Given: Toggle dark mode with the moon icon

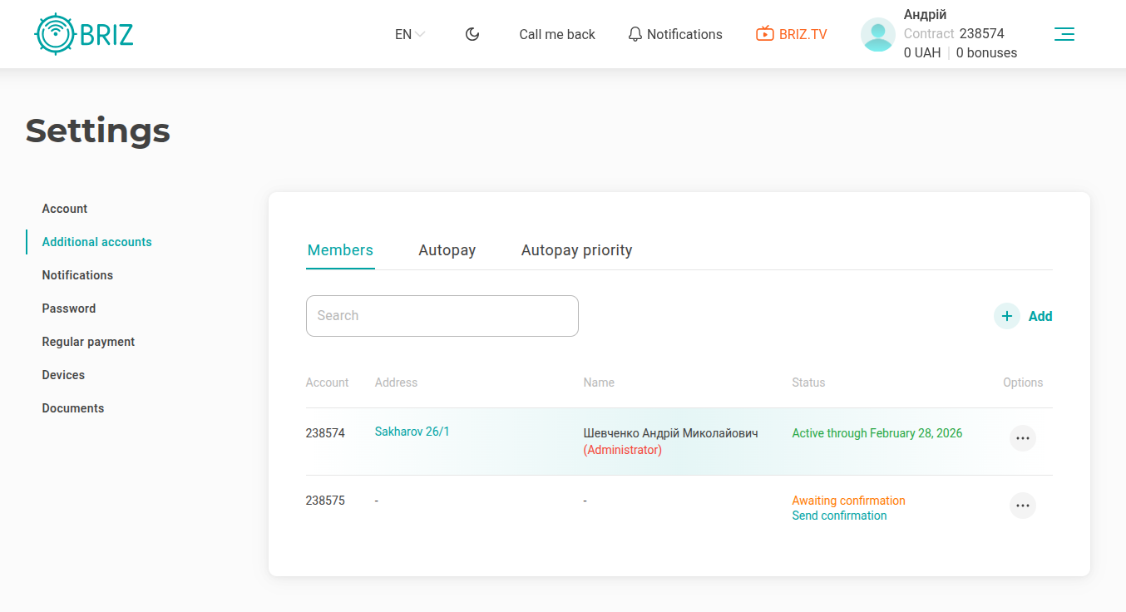Looking at the screenshot, I should (472, 34).
